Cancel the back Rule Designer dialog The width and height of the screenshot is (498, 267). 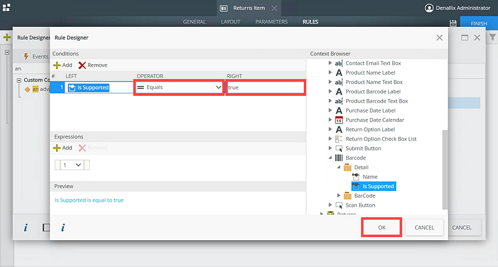(x=462, y=227)
